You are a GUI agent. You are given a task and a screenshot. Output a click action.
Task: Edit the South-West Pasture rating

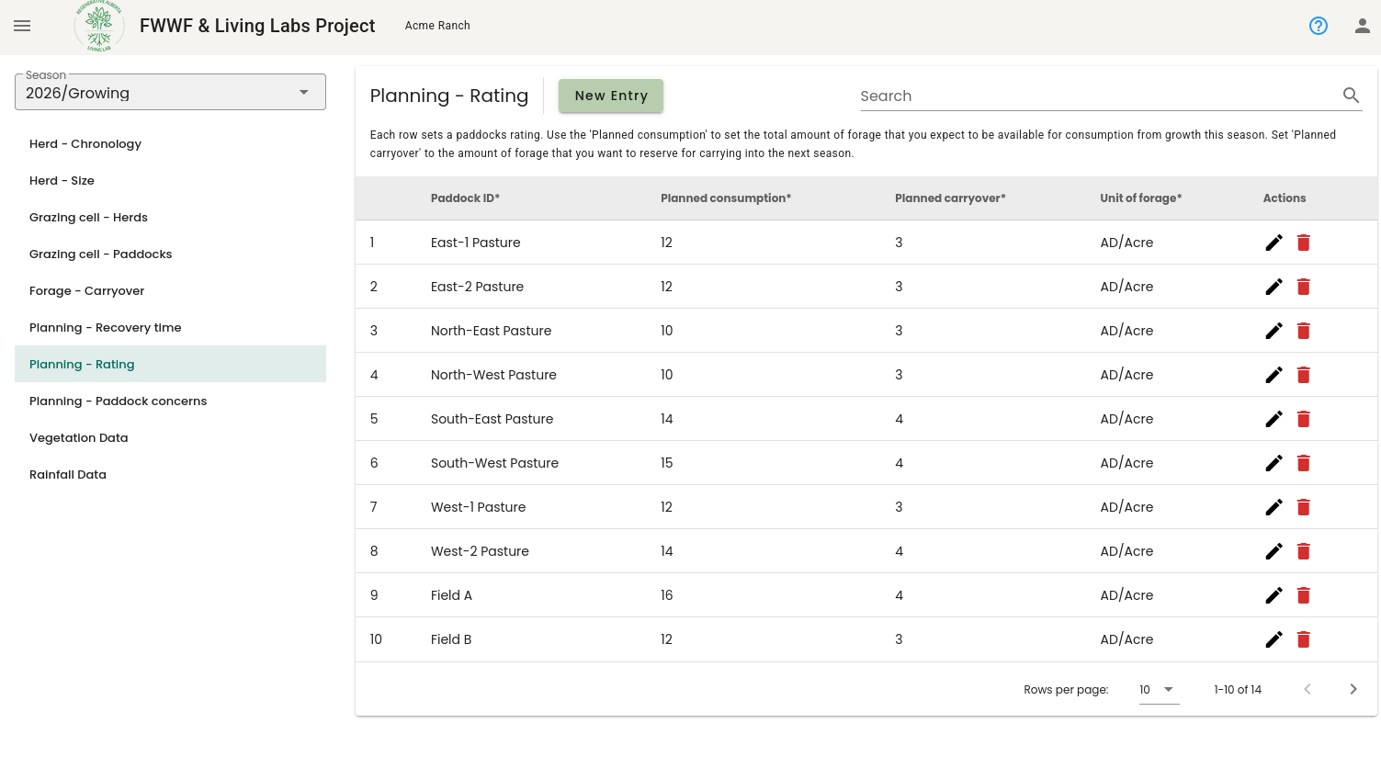point(1273,463)
